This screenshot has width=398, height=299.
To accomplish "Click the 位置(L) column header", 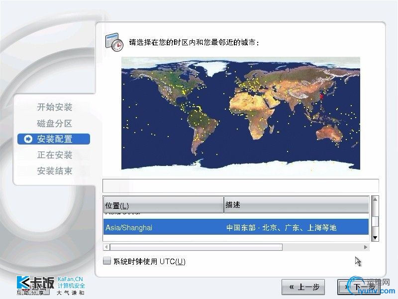I will coord(163,205).
